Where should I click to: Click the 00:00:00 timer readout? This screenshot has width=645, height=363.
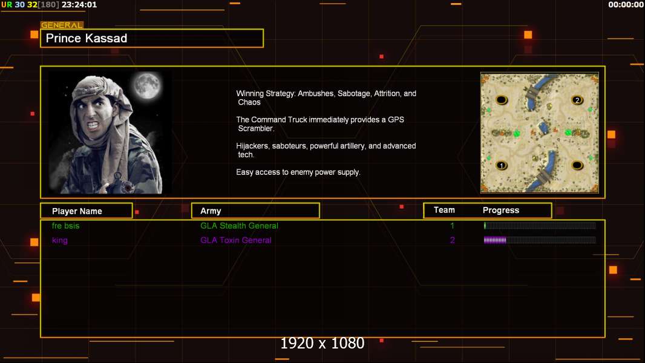(626, 4)
